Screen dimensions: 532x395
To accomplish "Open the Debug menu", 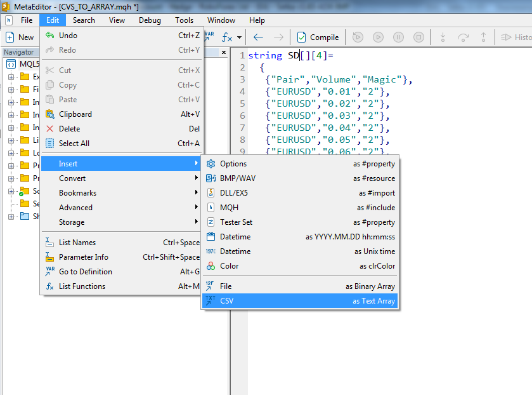I will tap(150, 20).
